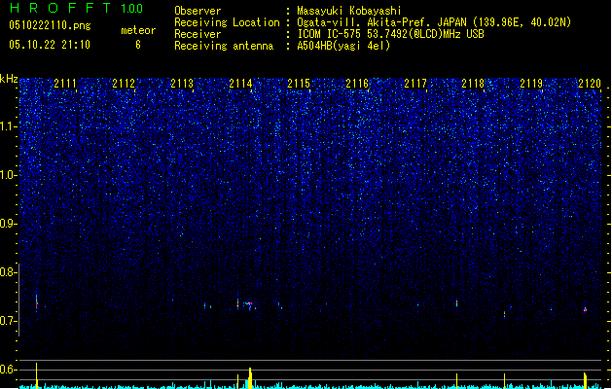Click the 2118 time marker

(x=473, y=84)
